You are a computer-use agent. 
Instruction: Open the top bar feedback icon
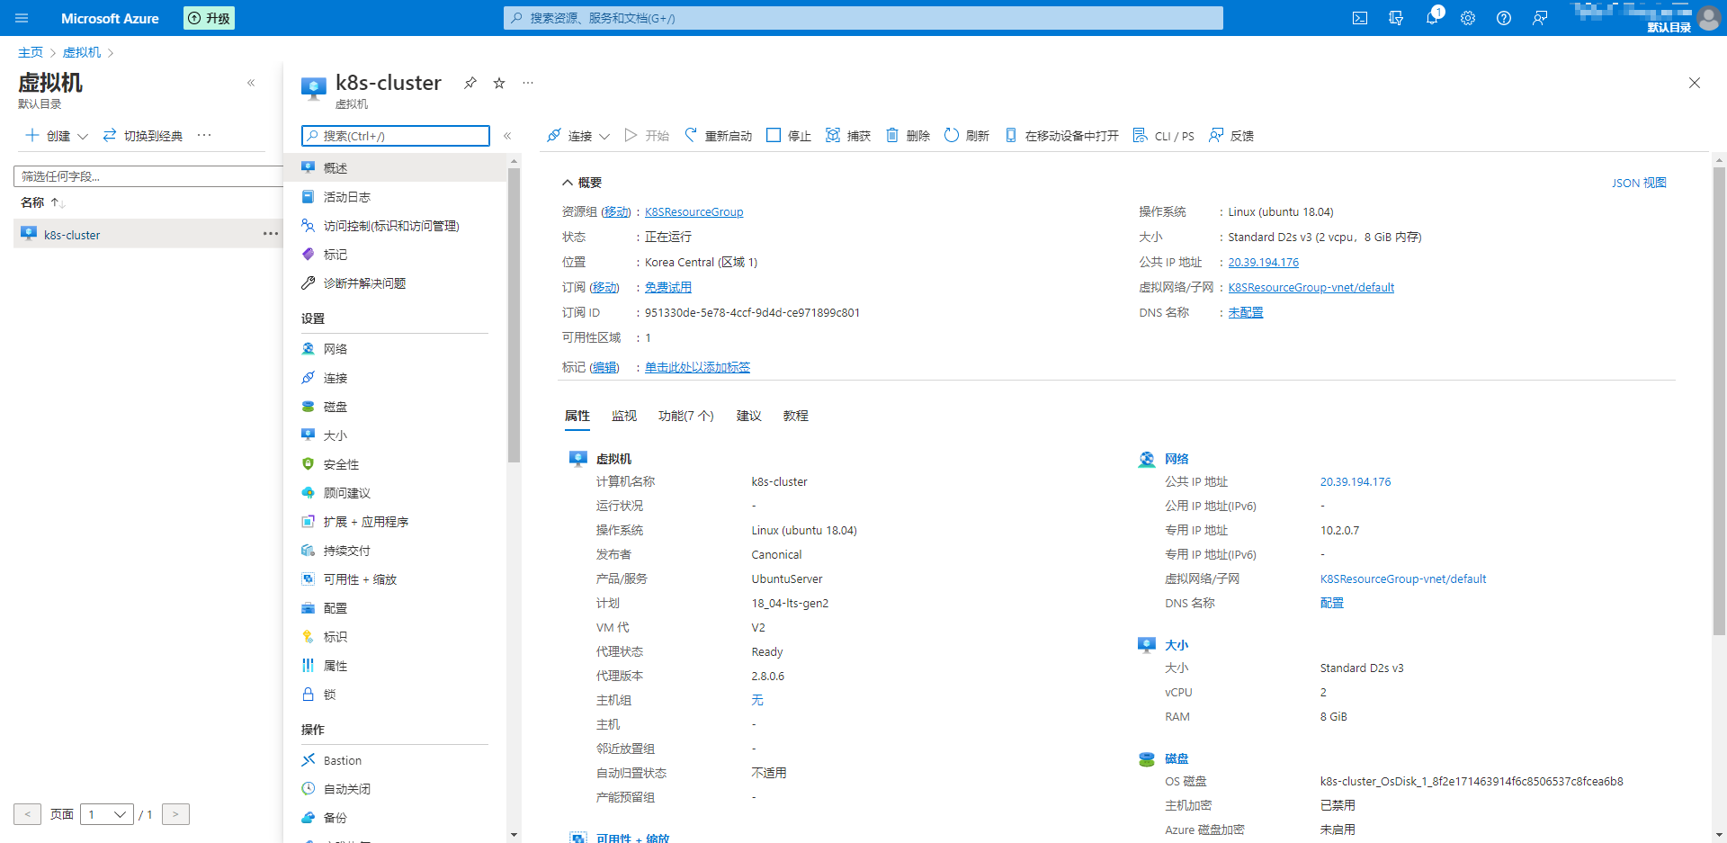(x=1540, y=18)
